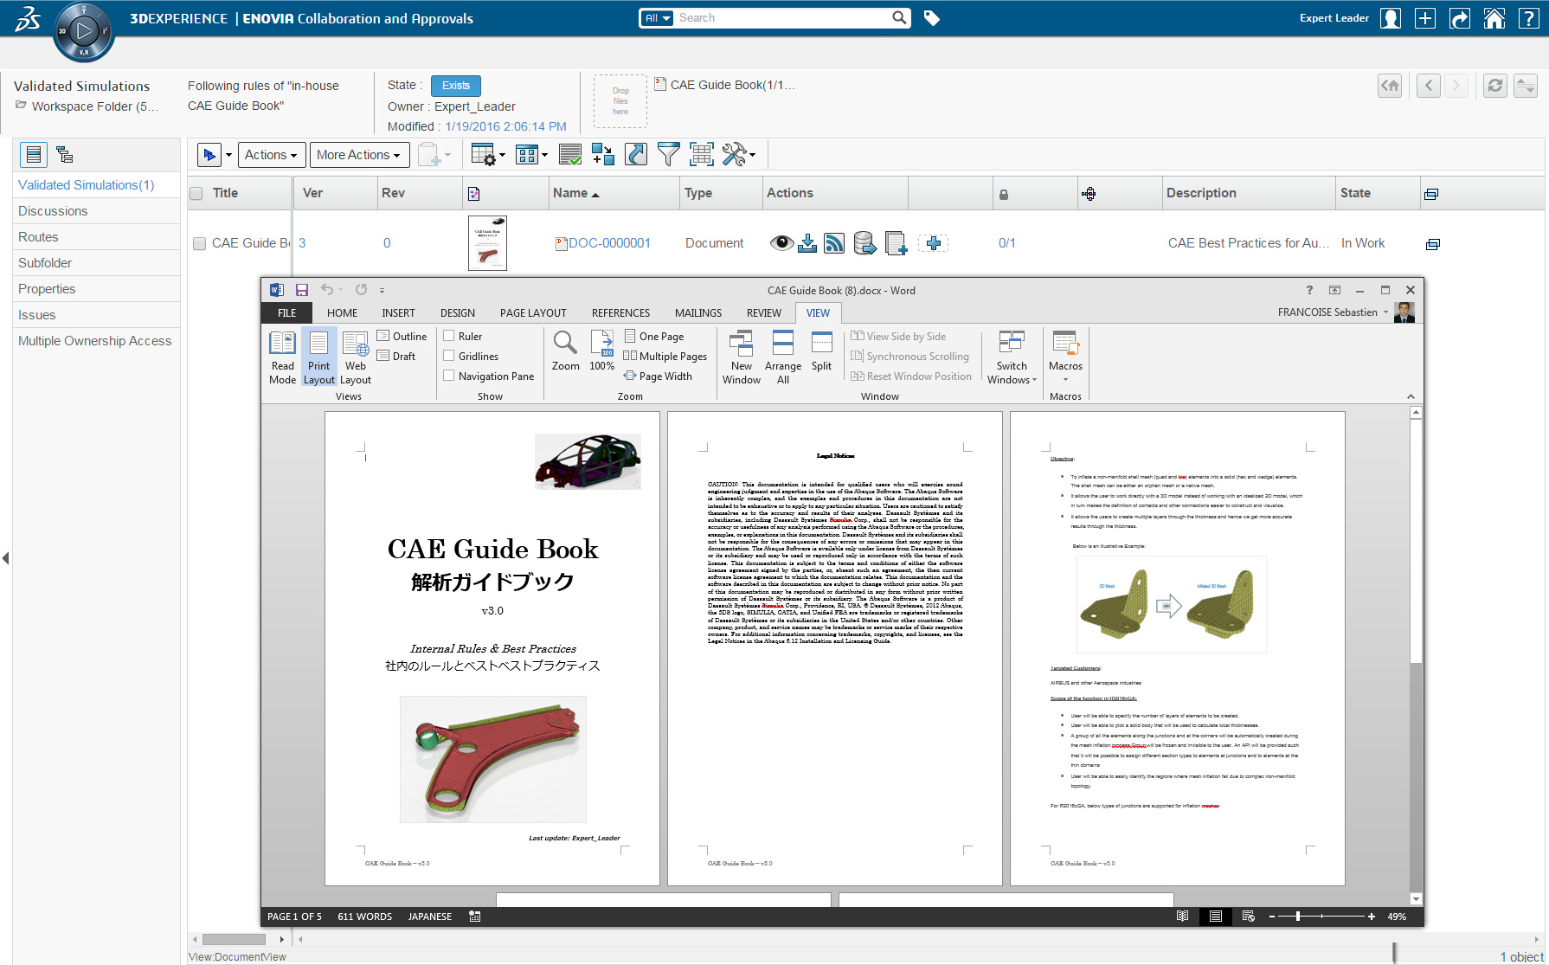Click the Exists state button
This screenshot has width=1549, height=965.
click(456, 86)
